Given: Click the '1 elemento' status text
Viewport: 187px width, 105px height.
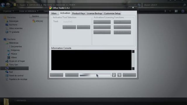Looking at the screenshot, I should click(x=20, y=100).
